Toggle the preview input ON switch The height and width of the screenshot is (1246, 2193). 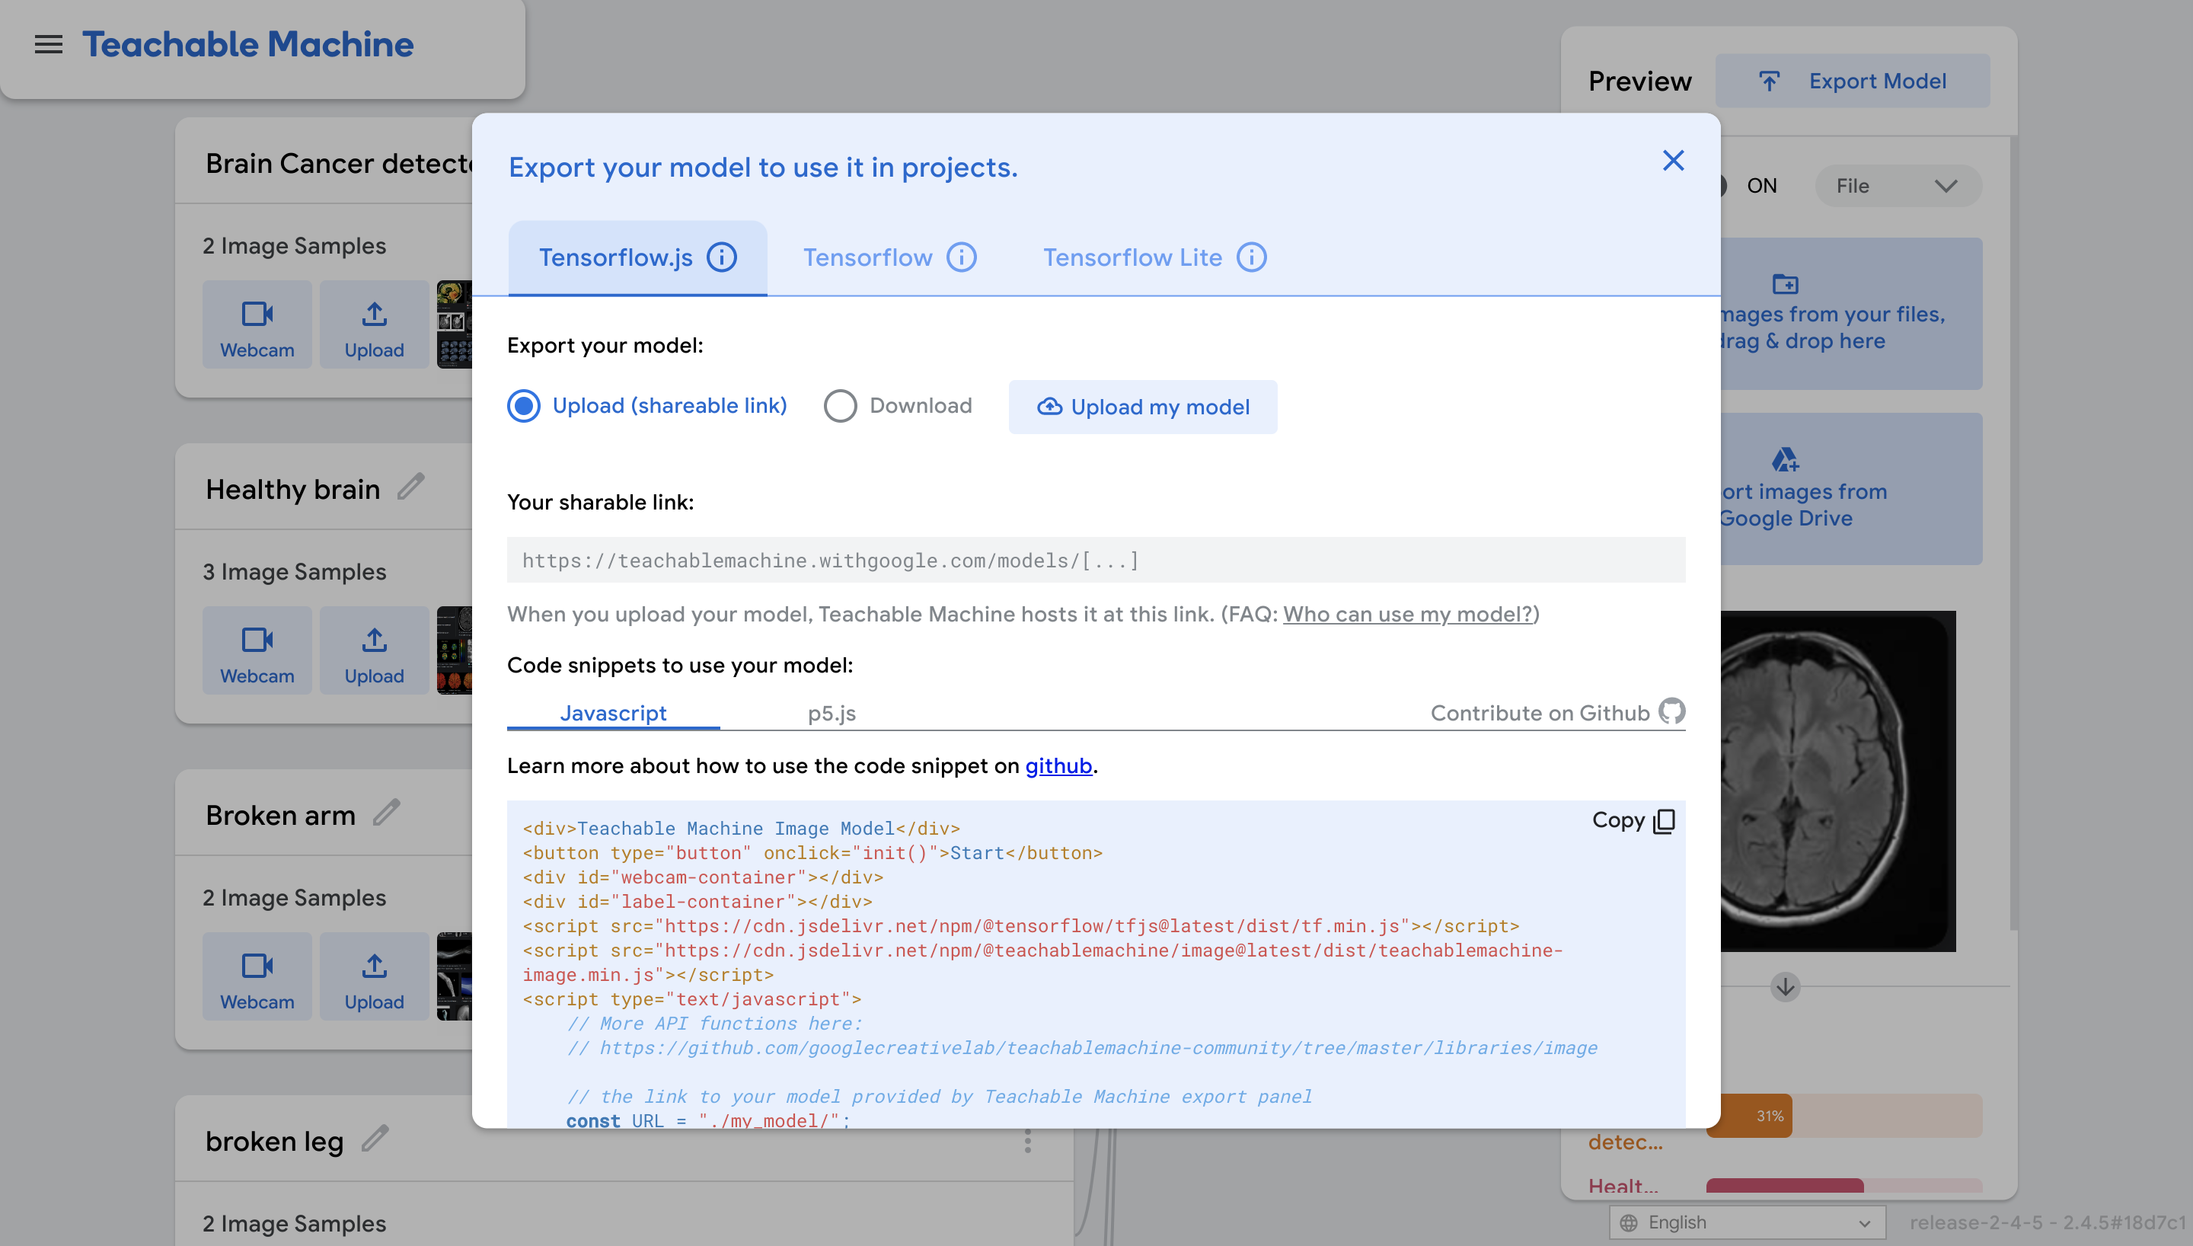pyautogui.click(x=1723, y=186)
